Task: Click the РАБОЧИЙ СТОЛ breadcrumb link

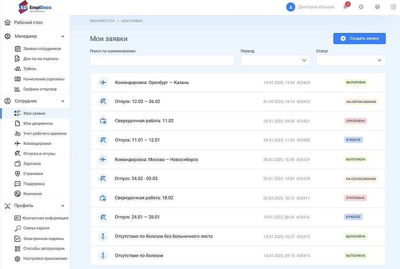Action: coord(102,21)
